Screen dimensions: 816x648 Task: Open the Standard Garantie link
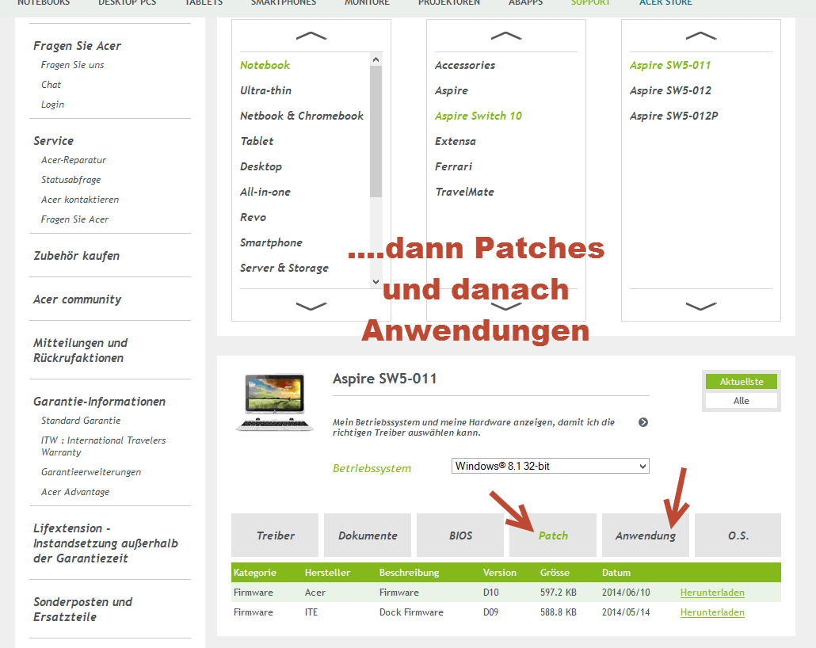click(x=81, y=421)
